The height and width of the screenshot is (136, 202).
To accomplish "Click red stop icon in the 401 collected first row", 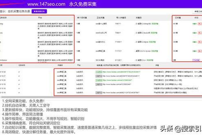I will [200, 24].
